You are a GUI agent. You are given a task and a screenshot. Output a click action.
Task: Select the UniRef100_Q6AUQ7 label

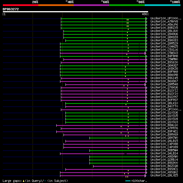164,66
